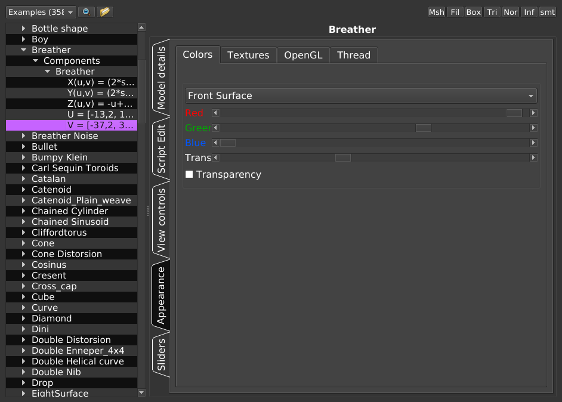Click the magnifier search icon

(87, 12)
